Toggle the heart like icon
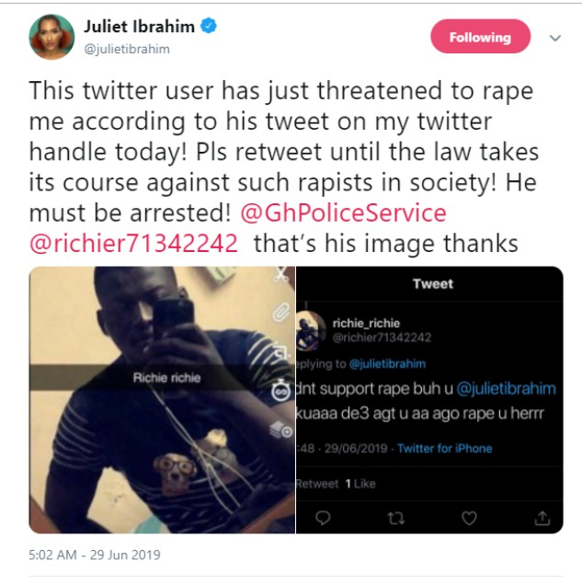582x585 pixels. pos(469,518)
